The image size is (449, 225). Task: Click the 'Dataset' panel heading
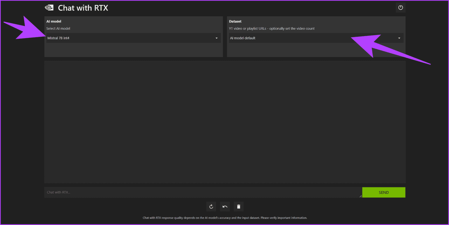tap(235, 21)
